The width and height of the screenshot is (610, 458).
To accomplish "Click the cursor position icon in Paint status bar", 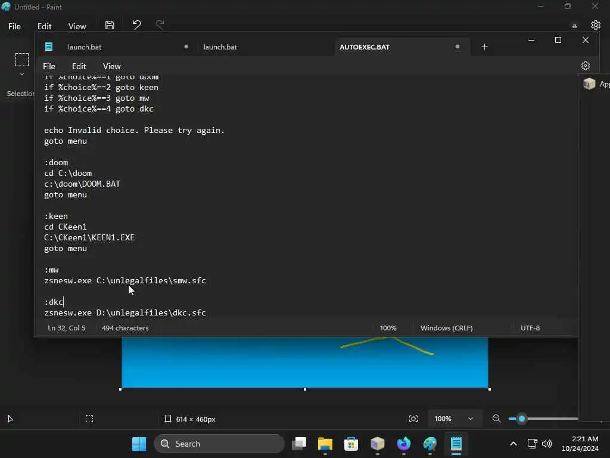I will pyautogui.click(x=11, y=419).
